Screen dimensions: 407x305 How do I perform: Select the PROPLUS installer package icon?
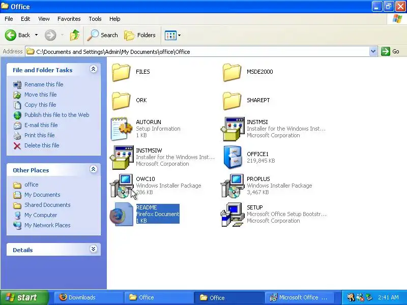point(232,186)
